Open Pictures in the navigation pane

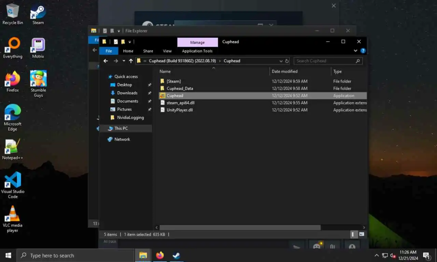(x=124, y=109)
